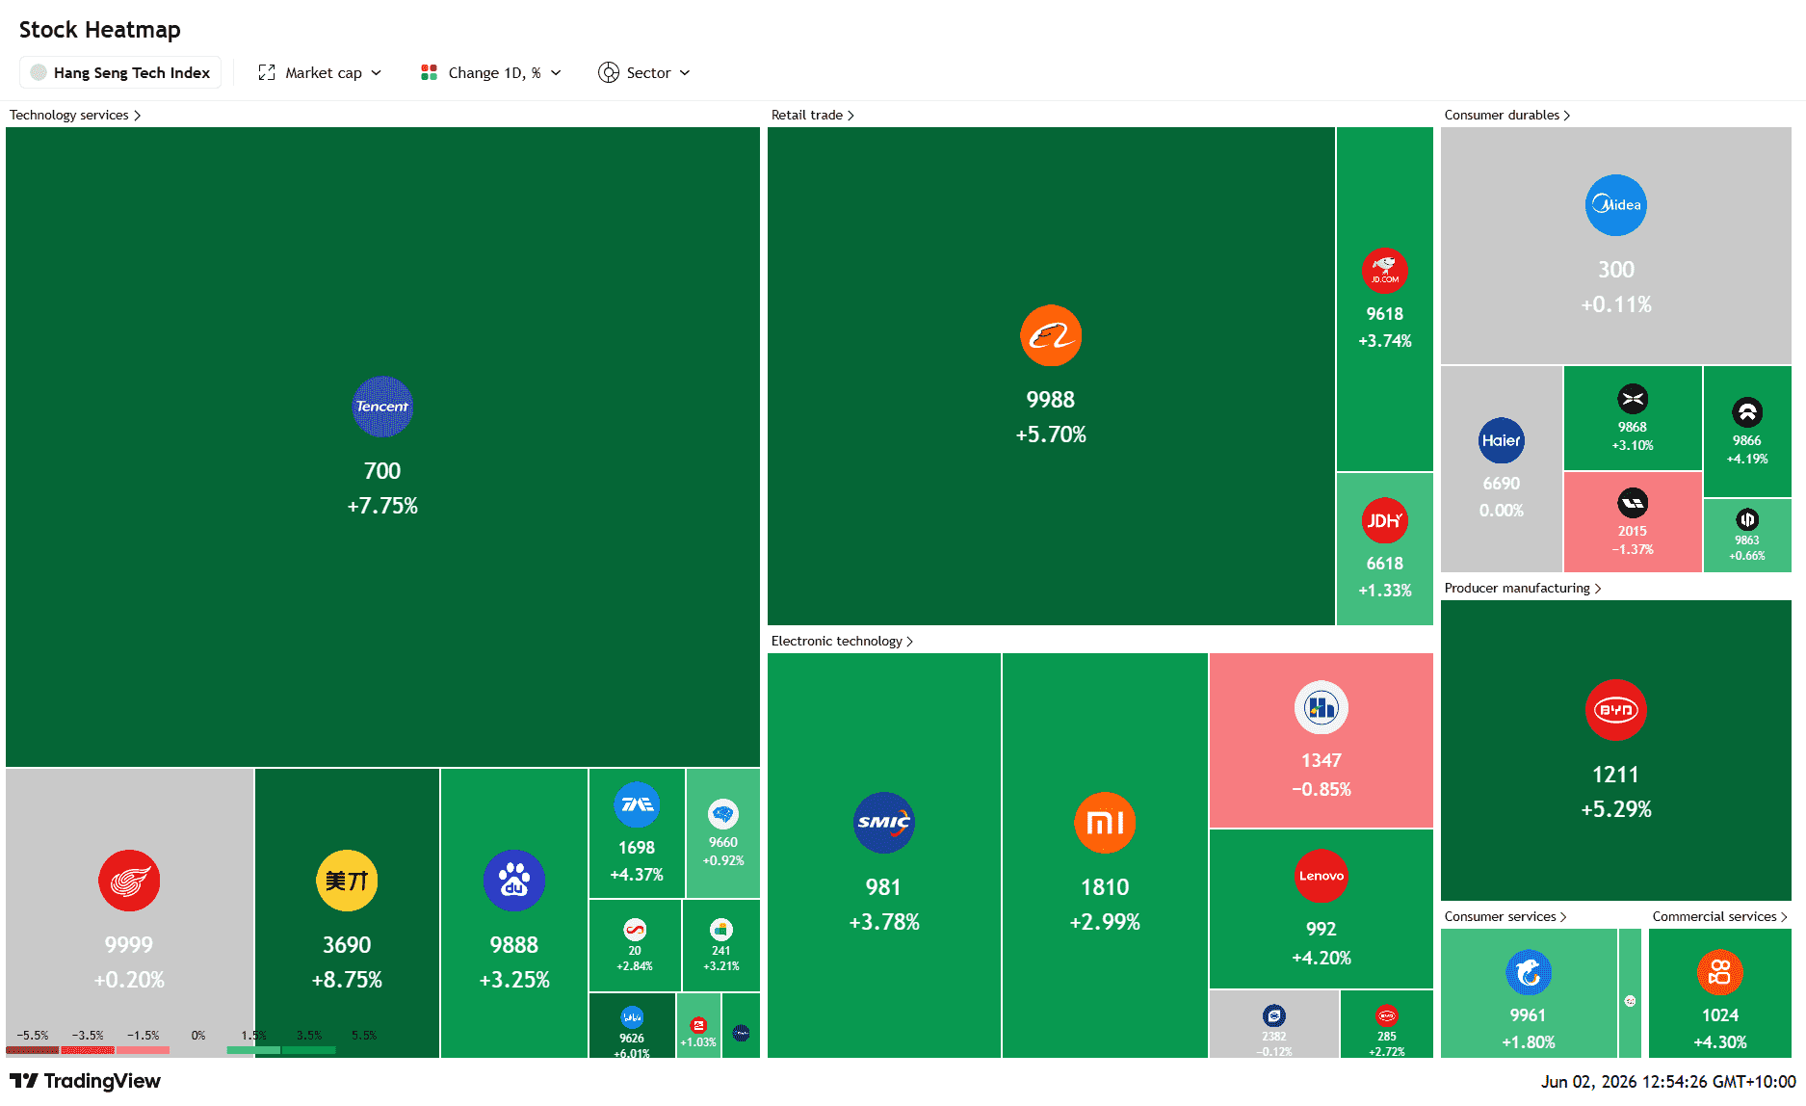Click the +7.75% value under Tencent

[382, 506]
